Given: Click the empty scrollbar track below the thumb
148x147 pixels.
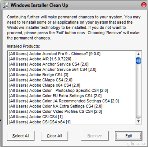Looking at the screenshot, I should click(x=139, y=91).
